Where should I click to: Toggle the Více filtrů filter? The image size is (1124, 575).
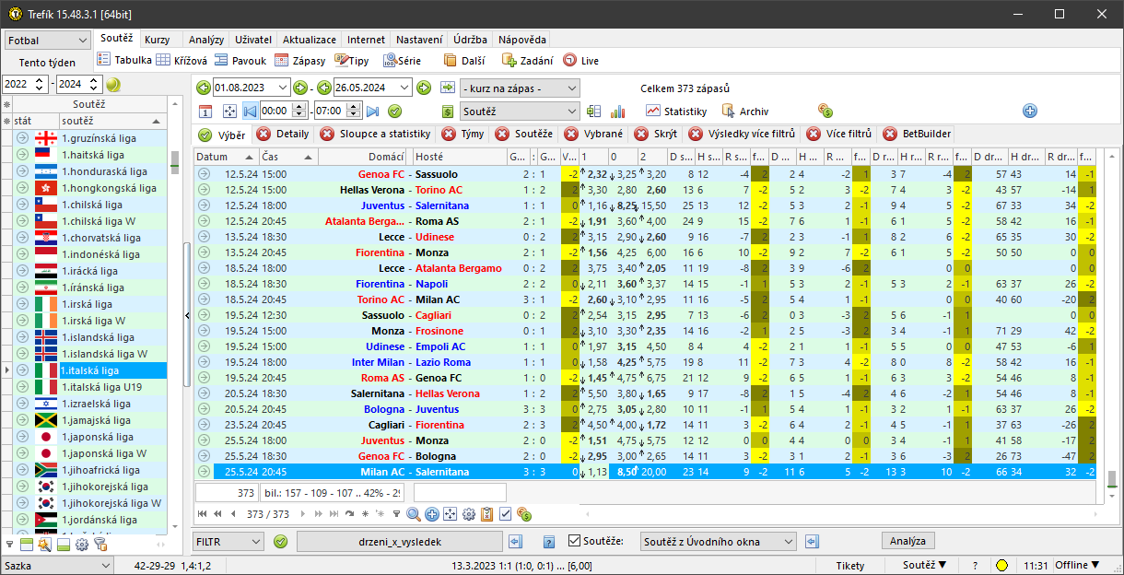pyautogui.click(x=839, y=134)
